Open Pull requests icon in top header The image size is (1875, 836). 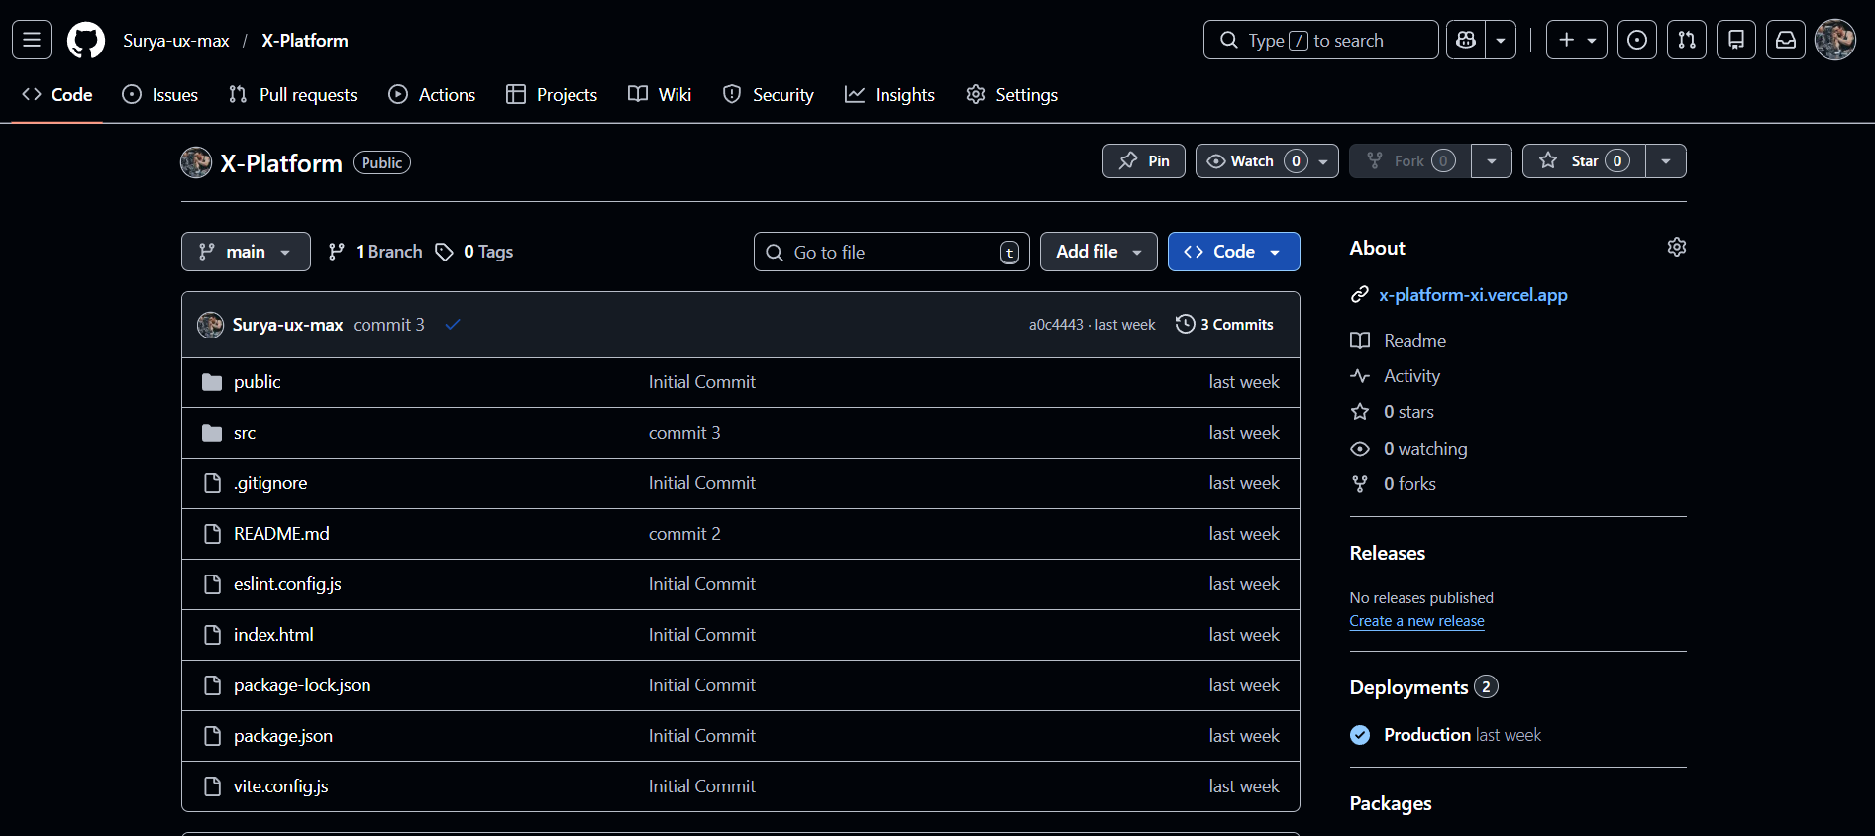pos(1687,41)
